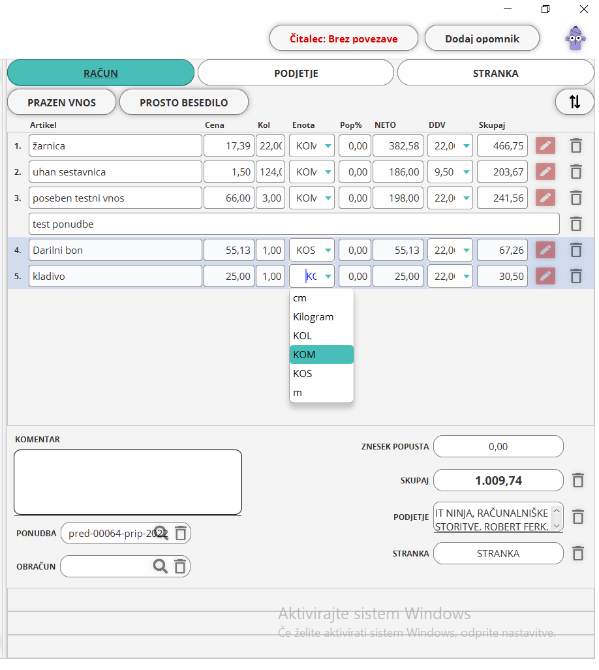
Task: Search for an OBRAČUN with magnifier icon
Action: coord(161,566)
